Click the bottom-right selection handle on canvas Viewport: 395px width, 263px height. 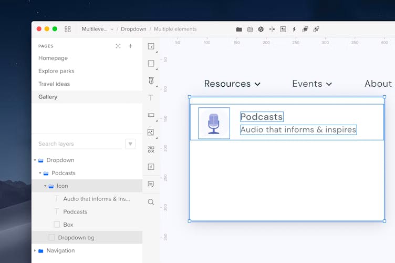pos(384,221)
